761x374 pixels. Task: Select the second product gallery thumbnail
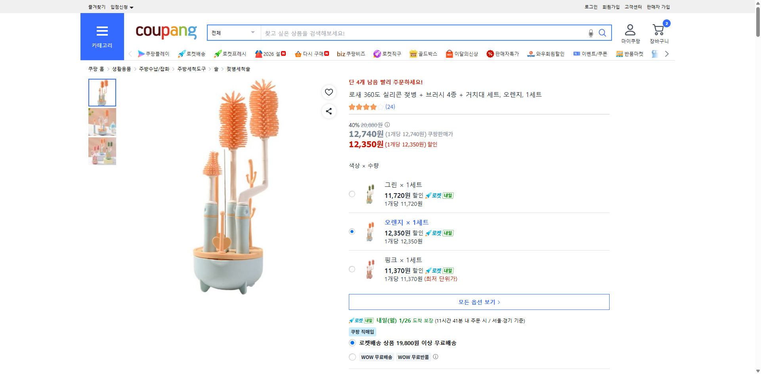coord(102,122)
